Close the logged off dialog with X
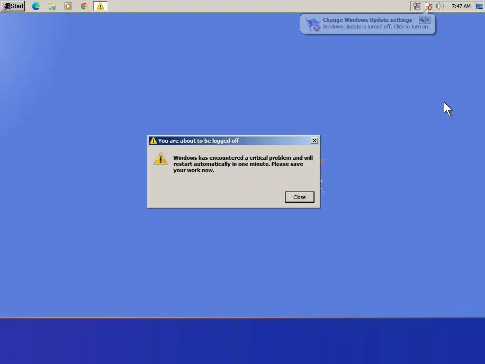This screenshot has height=364, width=485. 314,140
